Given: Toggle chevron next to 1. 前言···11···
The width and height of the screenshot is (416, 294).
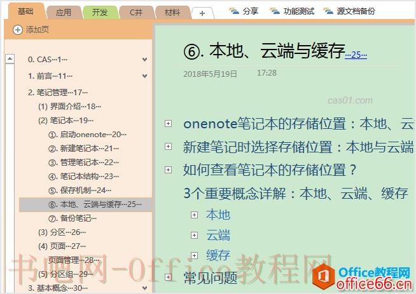Looking at the screenshot, I should pyautogui.click(x=144, y=76).
